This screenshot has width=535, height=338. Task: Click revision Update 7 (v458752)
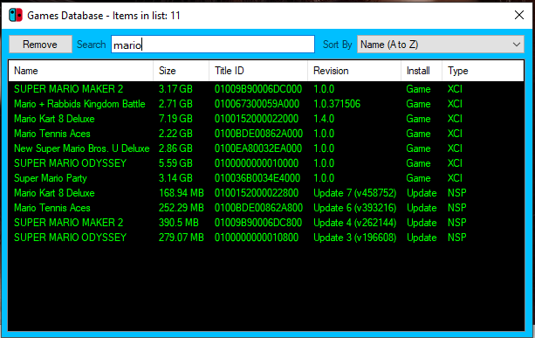[355, 193]
